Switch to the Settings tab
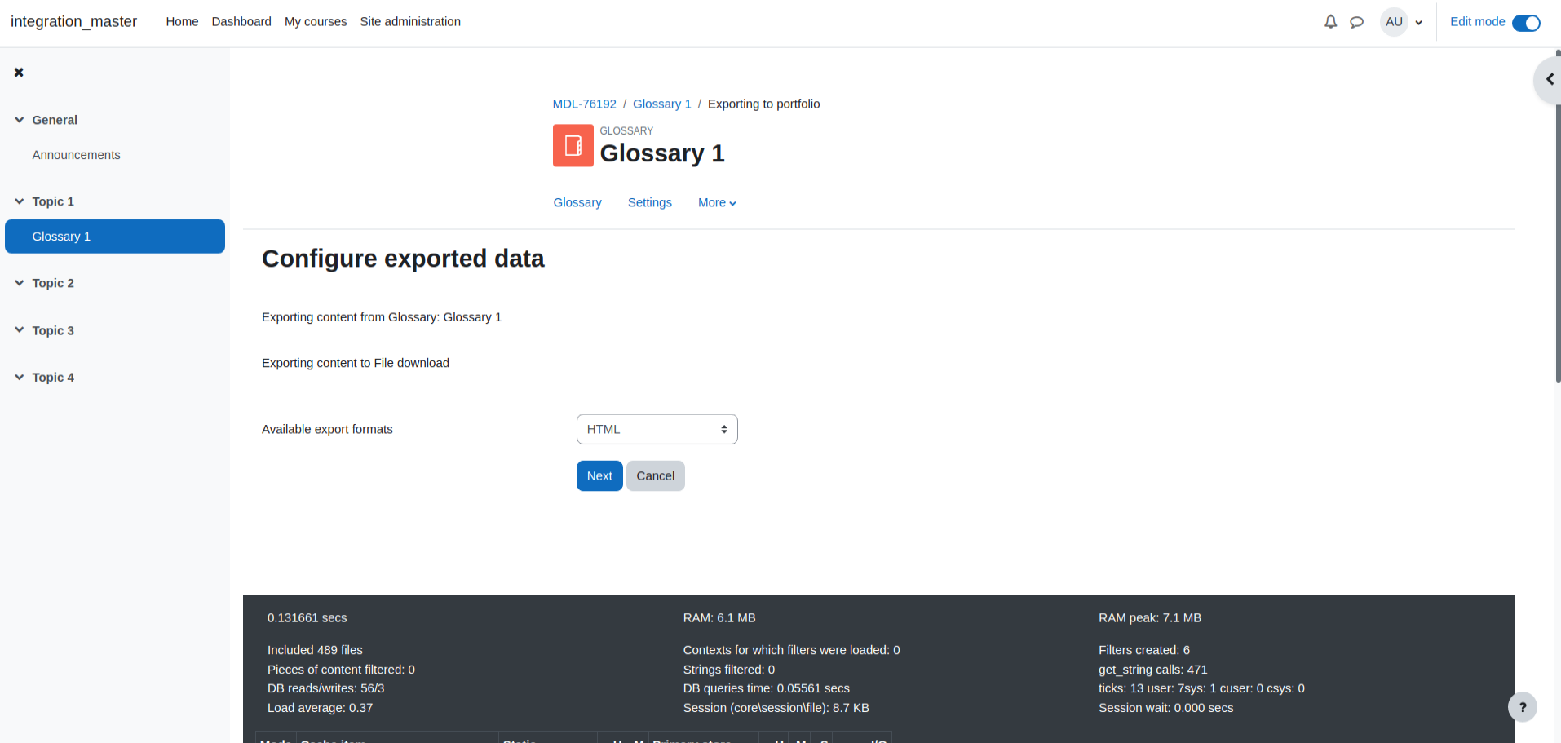The width and height of the screenshot is (1561, 743). [650, 203]
